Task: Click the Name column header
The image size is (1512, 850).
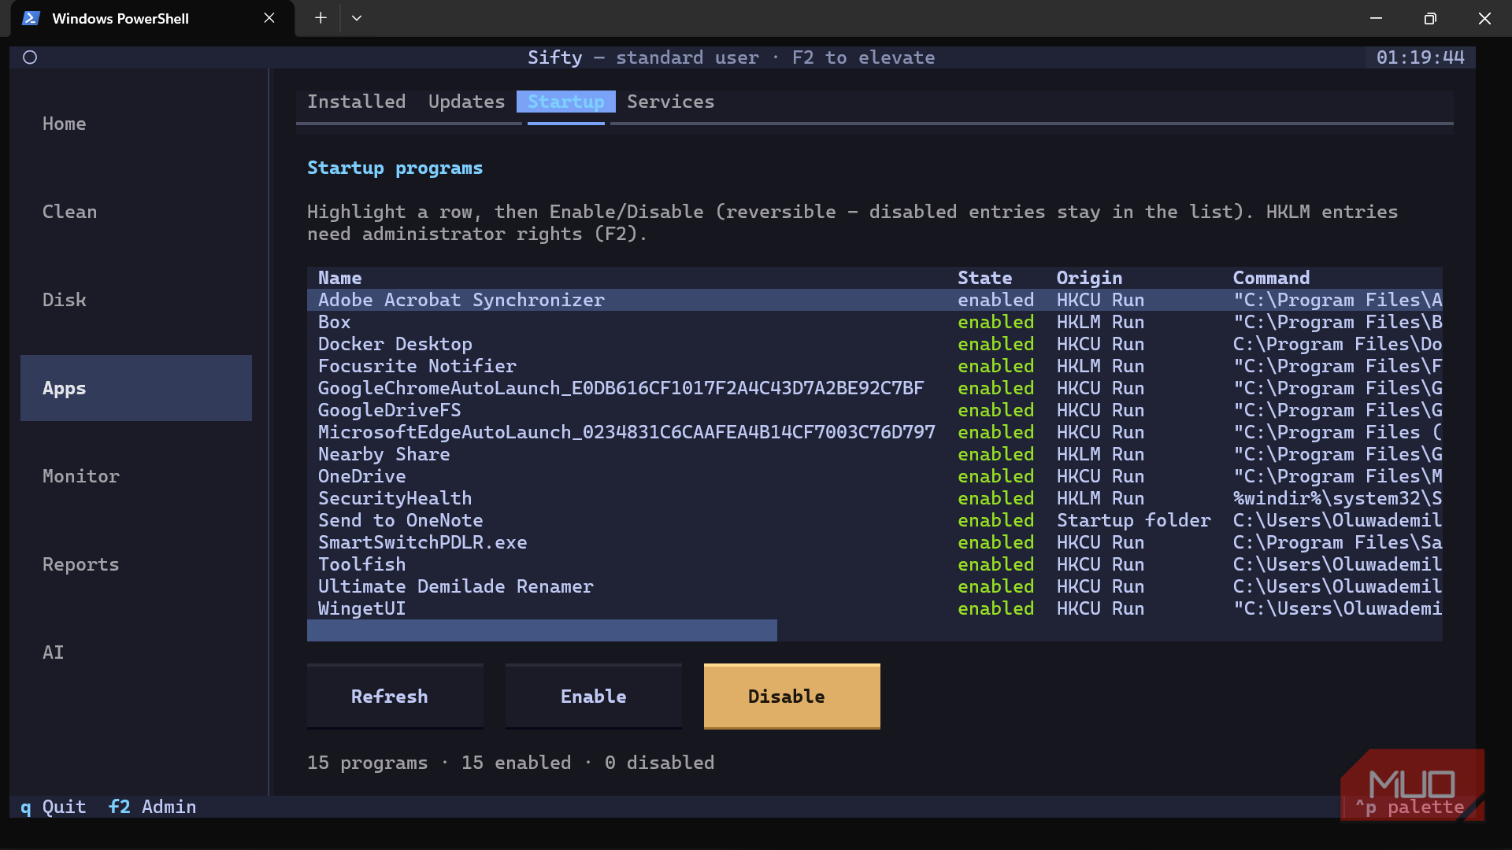Action: tap(340, 278)
